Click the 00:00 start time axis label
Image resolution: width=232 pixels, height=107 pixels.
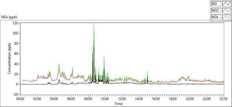click(x=20, y=98)
